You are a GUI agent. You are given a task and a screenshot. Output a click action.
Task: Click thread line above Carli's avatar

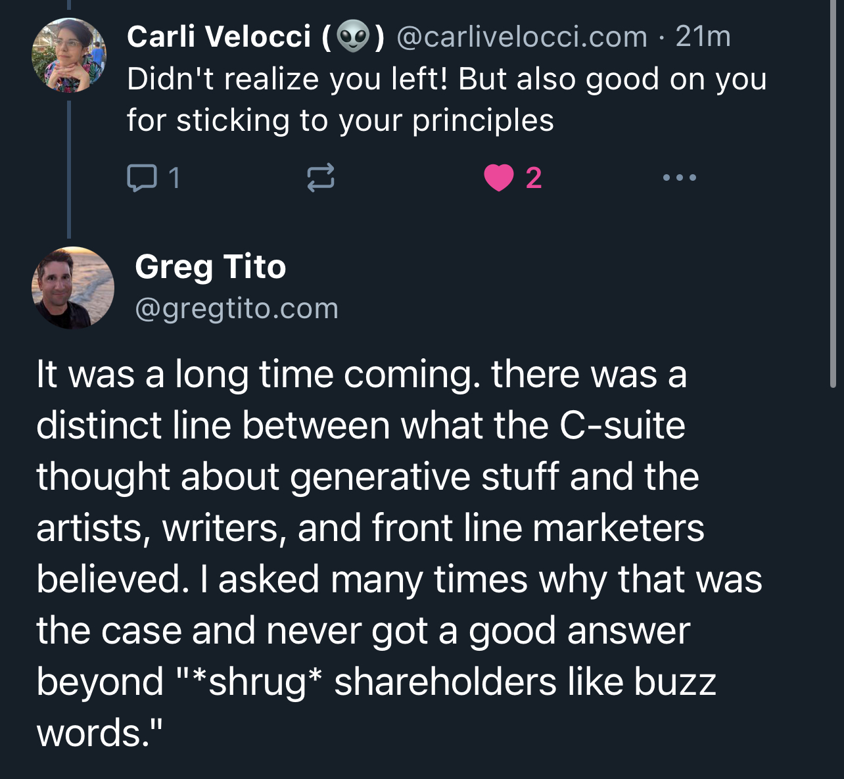click(69, 8)
